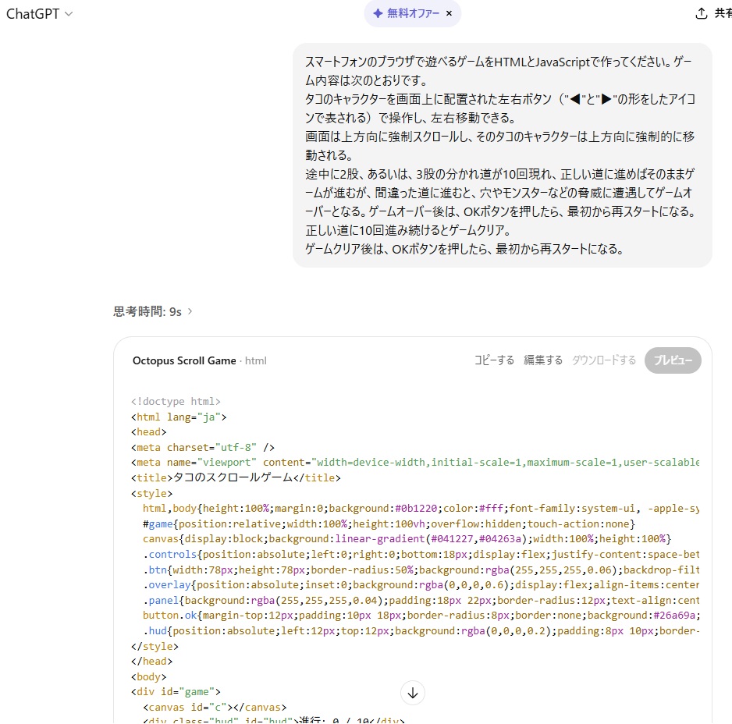
Task: Click the <title>タコのスクロールゲーム</title> line
Action: coord(236,478)
